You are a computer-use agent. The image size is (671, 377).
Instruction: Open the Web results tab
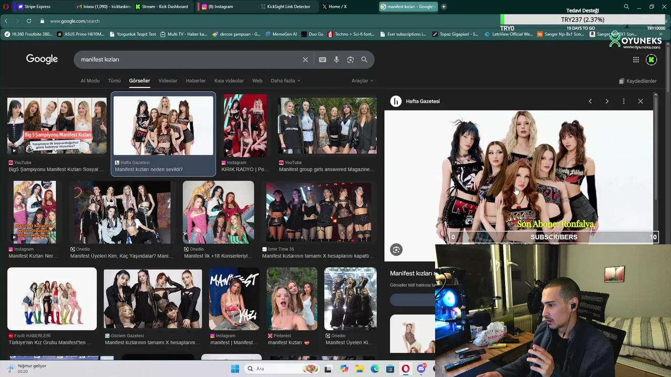point(257,81)
